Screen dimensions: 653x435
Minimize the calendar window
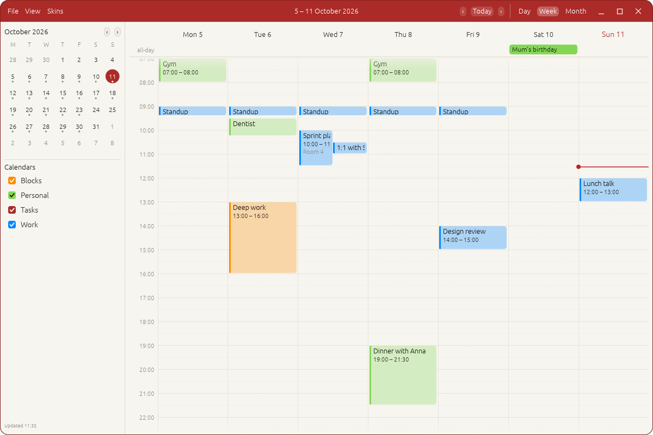coord(601,11)
